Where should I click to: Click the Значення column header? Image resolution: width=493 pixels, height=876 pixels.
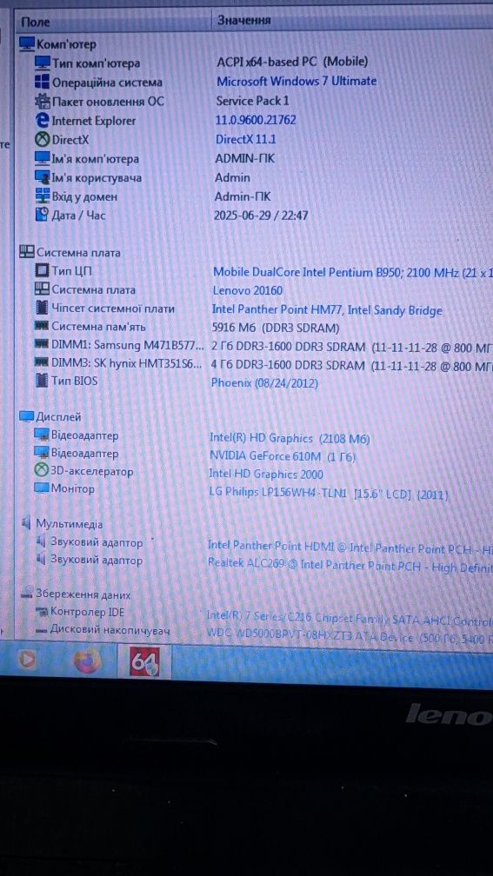[244, 21]
